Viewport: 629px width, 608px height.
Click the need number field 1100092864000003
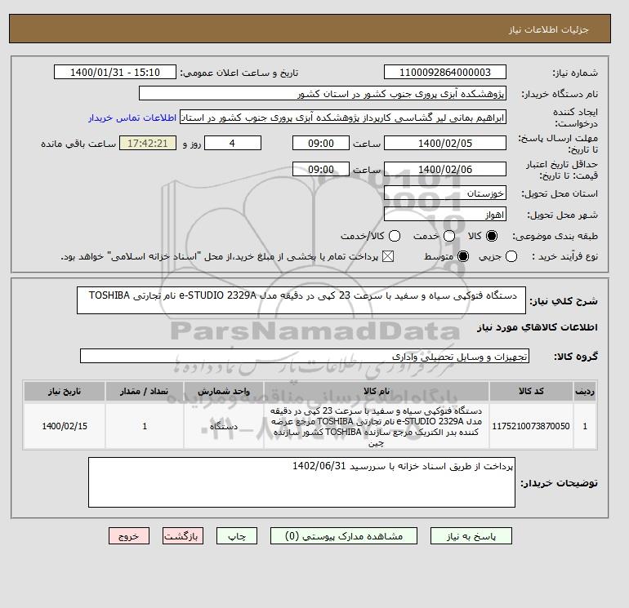pos(445,72)
